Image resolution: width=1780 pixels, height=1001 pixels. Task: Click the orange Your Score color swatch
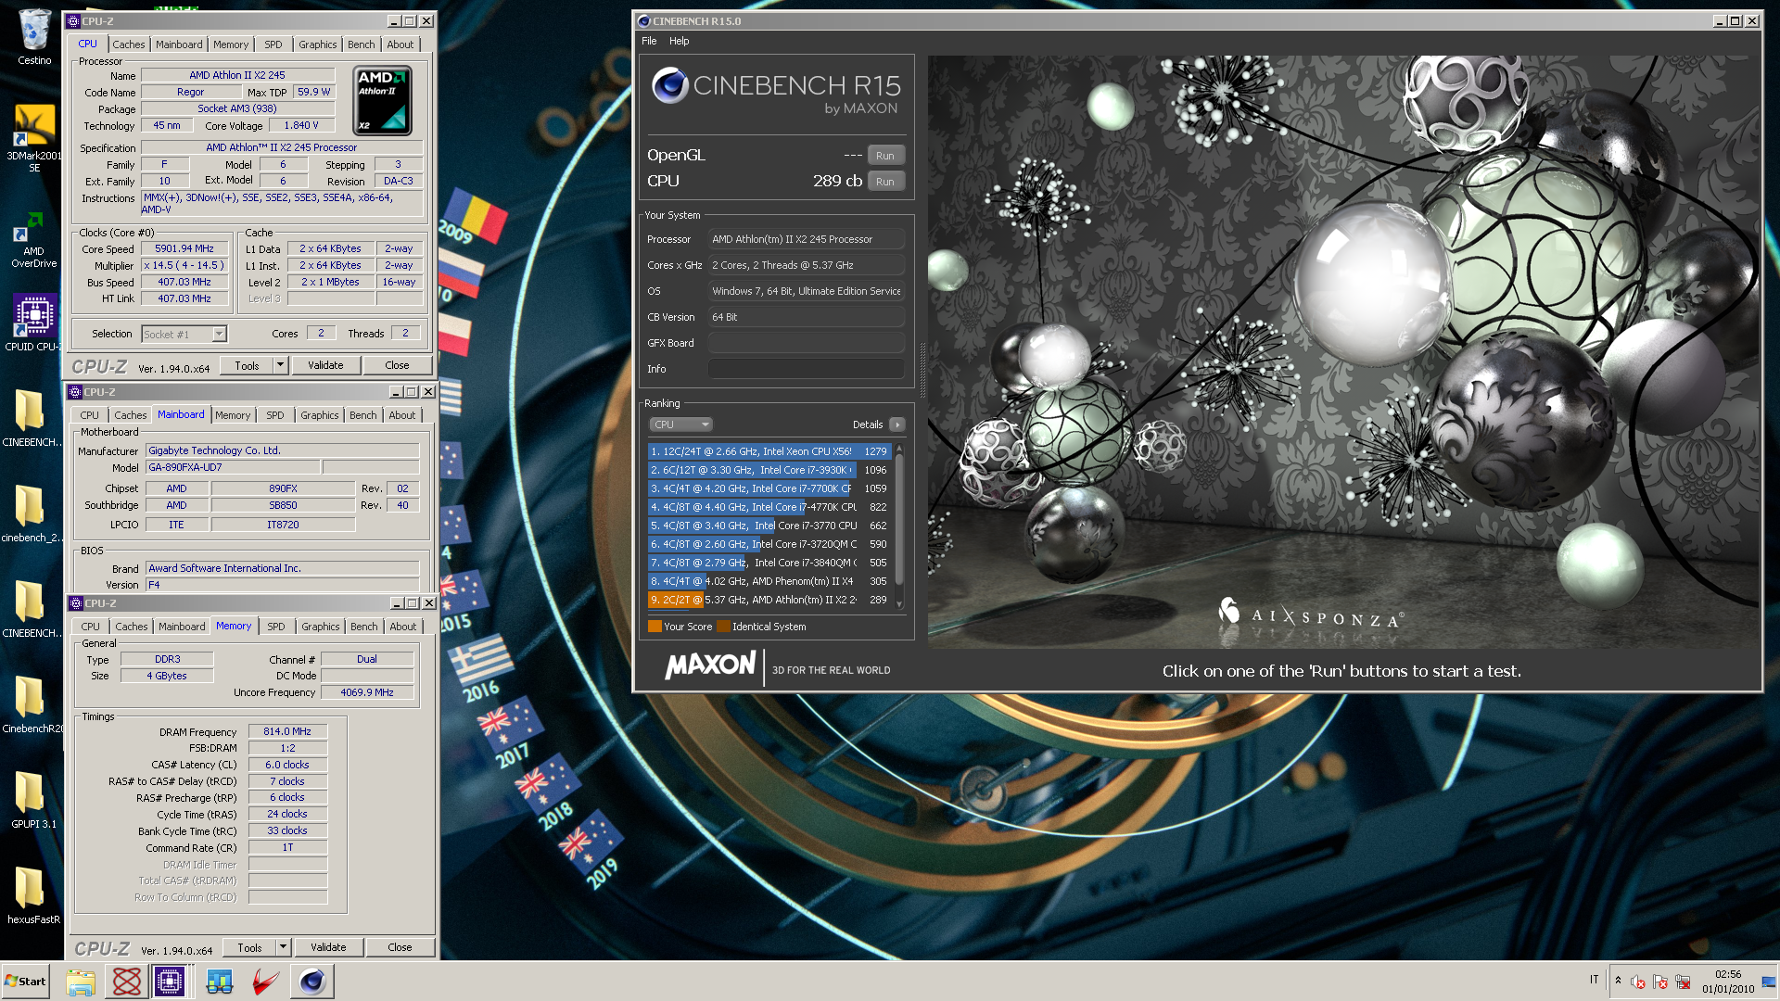coord(655,627)
